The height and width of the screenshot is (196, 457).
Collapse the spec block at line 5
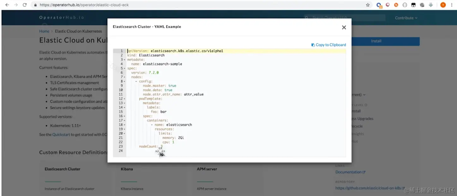[124, 68]
